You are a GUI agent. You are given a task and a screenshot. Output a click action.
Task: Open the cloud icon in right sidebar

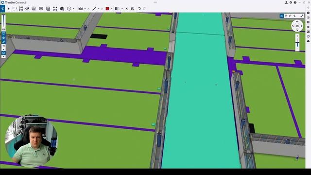point(308,41)
